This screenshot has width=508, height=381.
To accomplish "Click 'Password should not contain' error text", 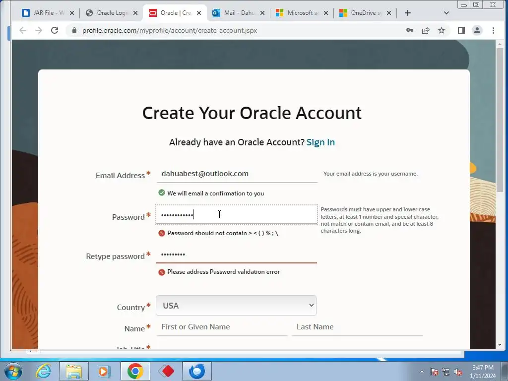I will (223, 233).
